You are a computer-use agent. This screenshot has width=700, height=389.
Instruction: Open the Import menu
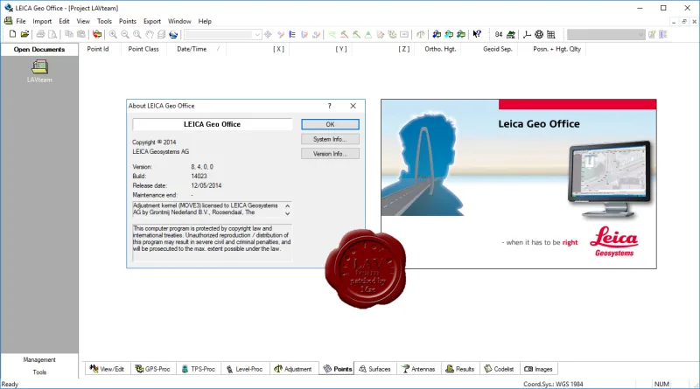coord(42,21)
